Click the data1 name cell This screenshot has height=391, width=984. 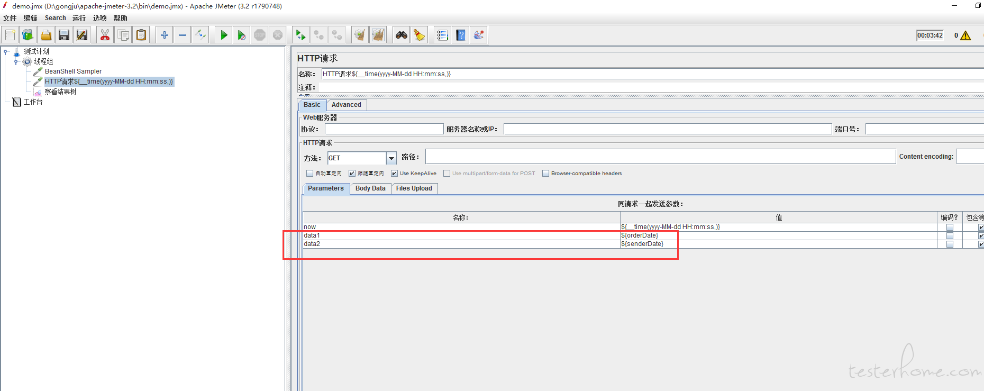pyautogui.click(x=461, y=236)
